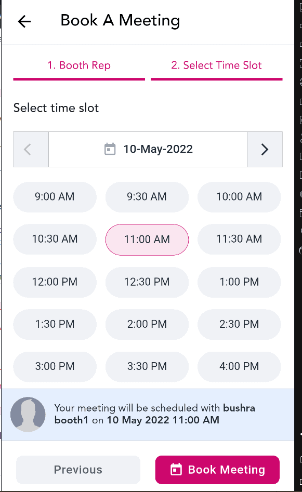Click the bushra booth1 avatar image
The height and width of the screenshot is (492, 302).
pyautogui.click(x=28, y=414)
